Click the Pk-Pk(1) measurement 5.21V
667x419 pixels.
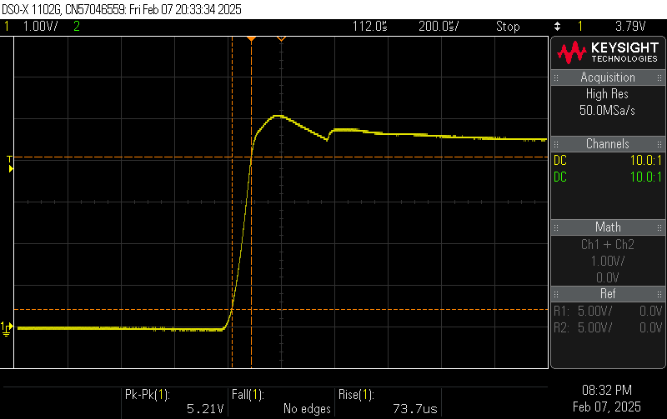(x=174, y=402)
